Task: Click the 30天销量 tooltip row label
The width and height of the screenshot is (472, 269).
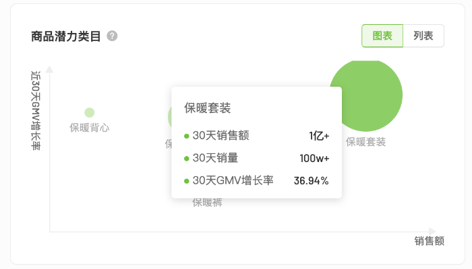Action: 215,158
